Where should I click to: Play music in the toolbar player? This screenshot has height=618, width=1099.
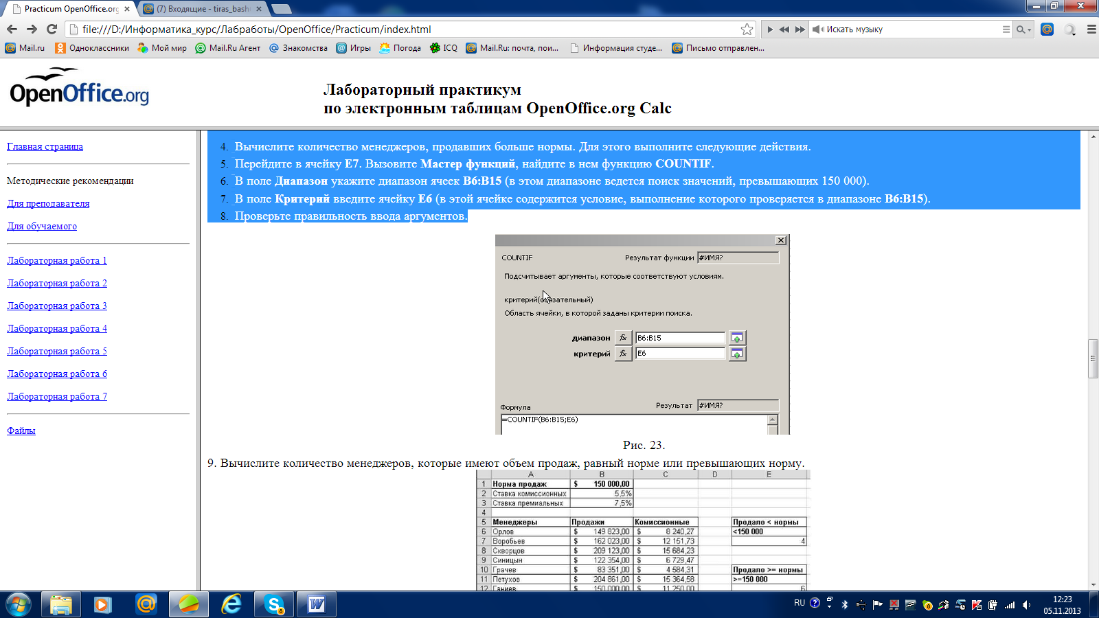(x=770, y=30)
